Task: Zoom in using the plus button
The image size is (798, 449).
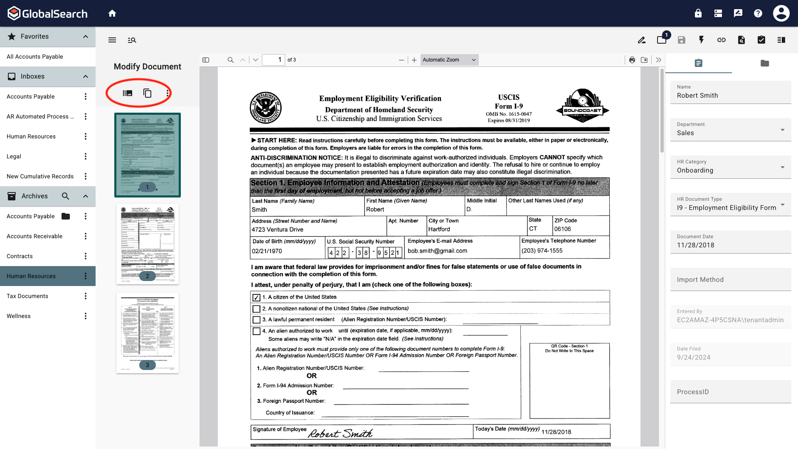Action: coord(414,59)
